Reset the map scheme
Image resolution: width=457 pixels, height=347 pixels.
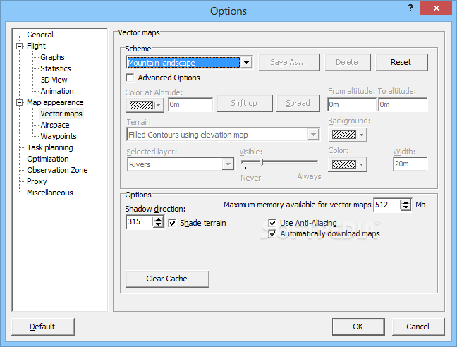click(x=401, y=62)
